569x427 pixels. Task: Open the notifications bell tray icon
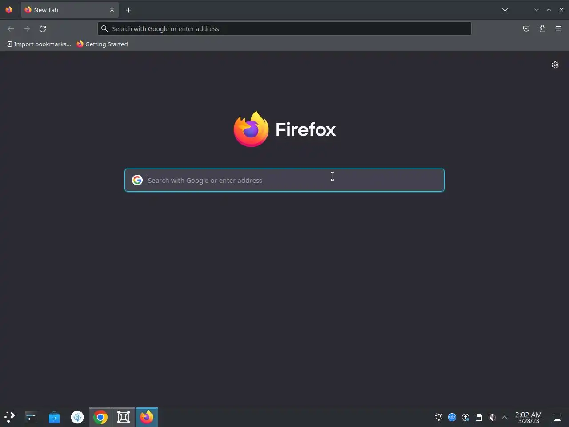click(x=439, y=417)
